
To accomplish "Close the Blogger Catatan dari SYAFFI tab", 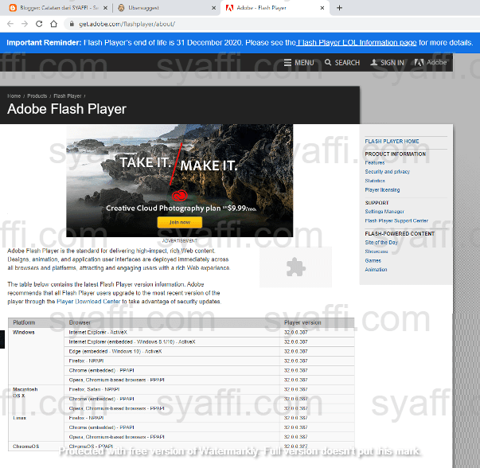I will tap(105, 8).
